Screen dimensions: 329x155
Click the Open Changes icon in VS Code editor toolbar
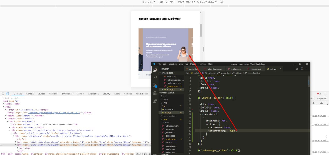(x=297, y=69)
